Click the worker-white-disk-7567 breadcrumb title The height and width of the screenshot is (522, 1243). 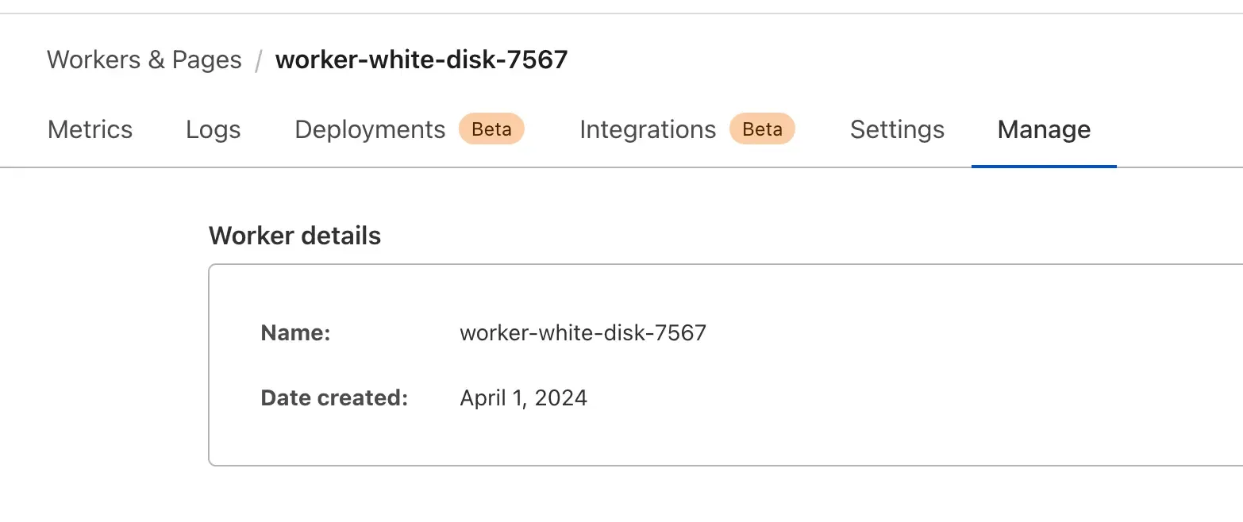tap(421, 59)
